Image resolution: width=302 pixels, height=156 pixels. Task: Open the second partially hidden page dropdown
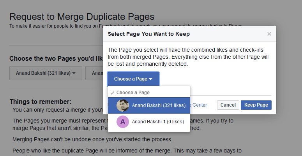94,73
